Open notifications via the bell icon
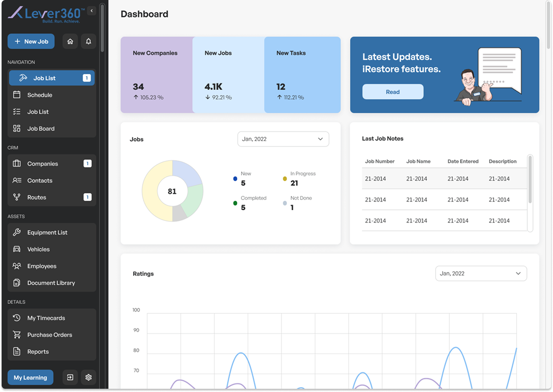Viewport: 553px width, 392px height. pos(89,41)
